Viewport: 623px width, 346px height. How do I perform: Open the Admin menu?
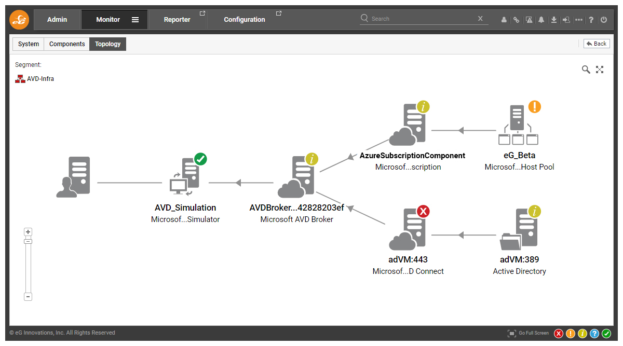pos(57,20)
